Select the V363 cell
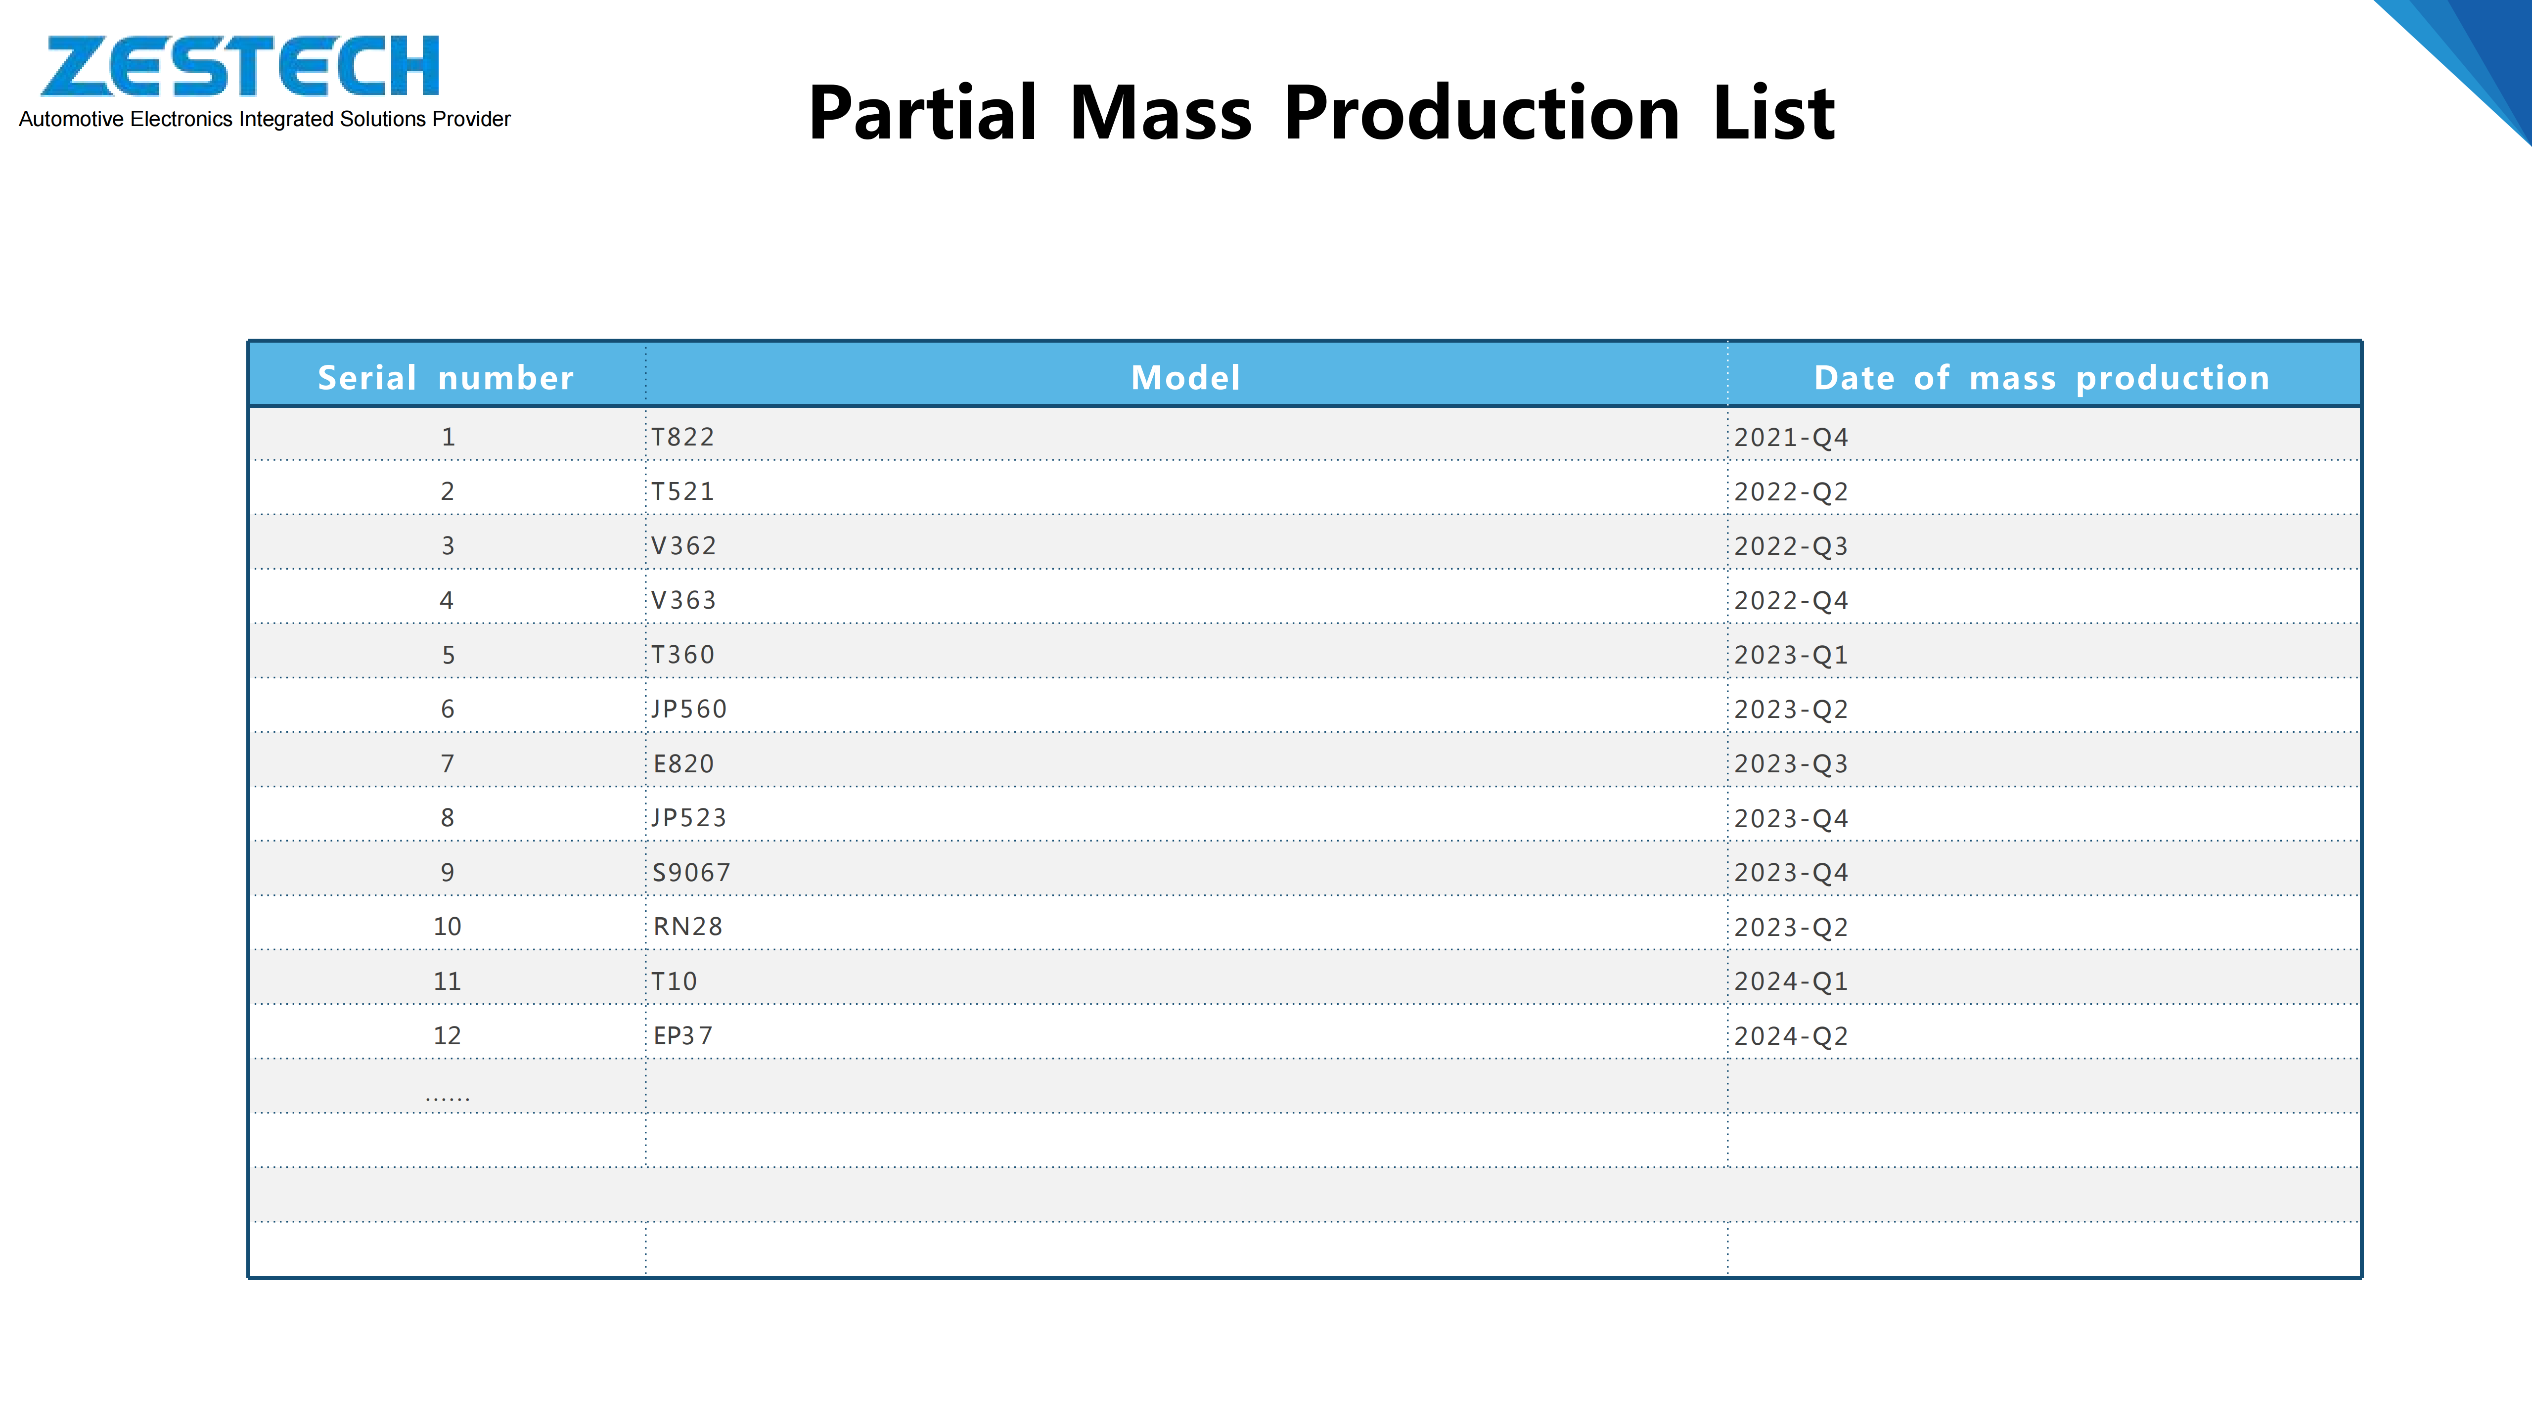This screenshot has height=1424, width=2532. tap(683, 600)
